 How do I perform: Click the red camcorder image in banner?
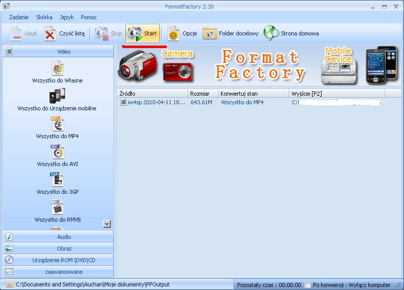138,66
